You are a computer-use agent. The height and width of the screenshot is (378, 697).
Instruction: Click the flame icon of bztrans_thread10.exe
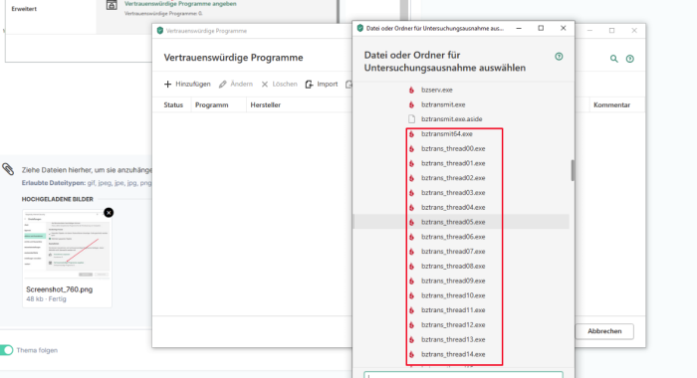pyautogui.click(x=411, y=294)
